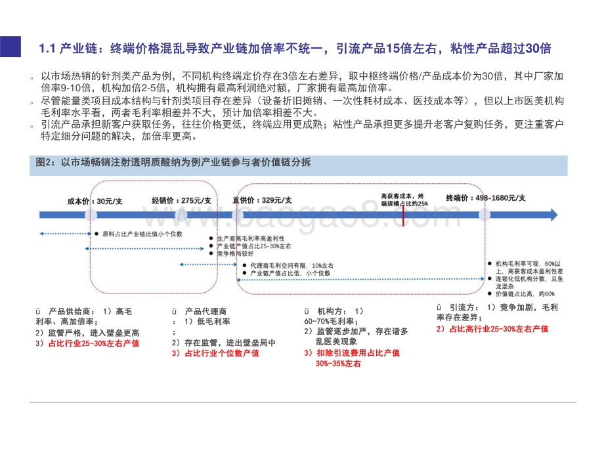This screenshot has height=453, width=604.
Task: Click the paragraph beginning '以市场热销的针剂类产品为例'
Action: (302, 82)
